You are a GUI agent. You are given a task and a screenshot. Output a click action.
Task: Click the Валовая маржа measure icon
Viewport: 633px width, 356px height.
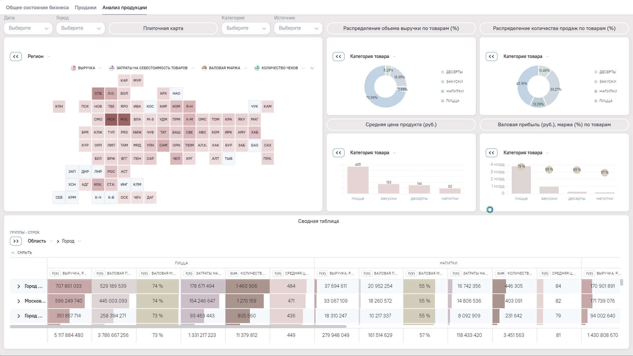[x=204, y=68]
